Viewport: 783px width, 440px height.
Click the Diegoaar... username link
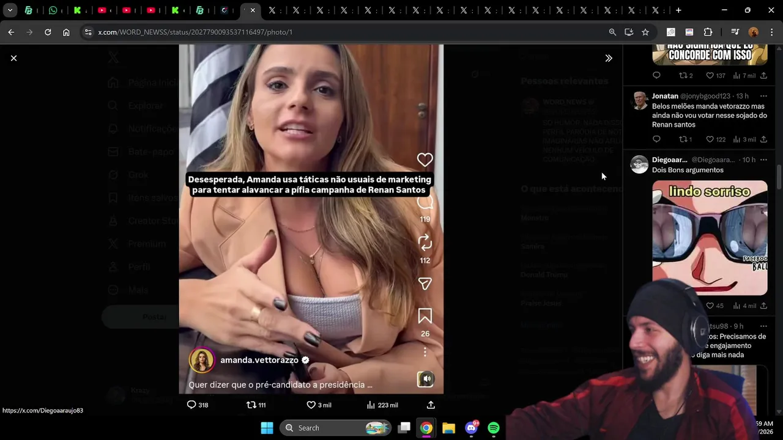pos(669,159)
